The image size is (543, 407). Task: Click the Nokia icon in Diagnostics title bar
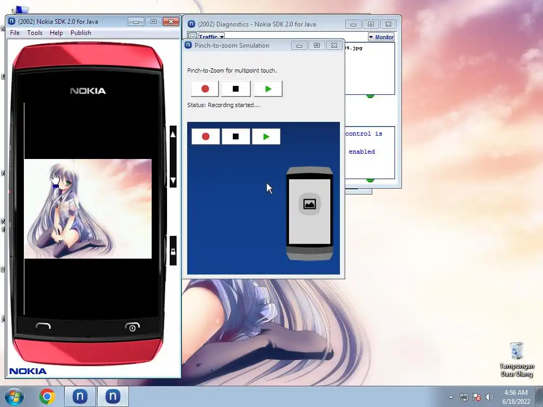[x=191, y=24]
